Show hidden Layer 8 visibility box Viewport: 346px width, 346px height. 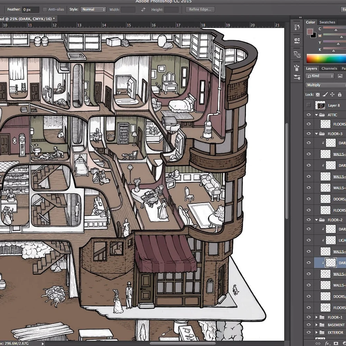pos(309,105)
